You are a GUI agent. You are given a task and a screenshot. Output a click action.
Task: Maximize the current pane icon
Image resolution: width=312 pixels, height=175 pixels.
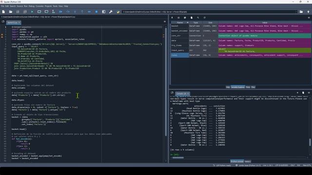coord(104,12)
